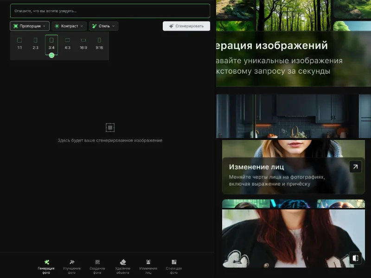Open Создание фона tool
Screen dimensions: 371x278
click(97, 267)
